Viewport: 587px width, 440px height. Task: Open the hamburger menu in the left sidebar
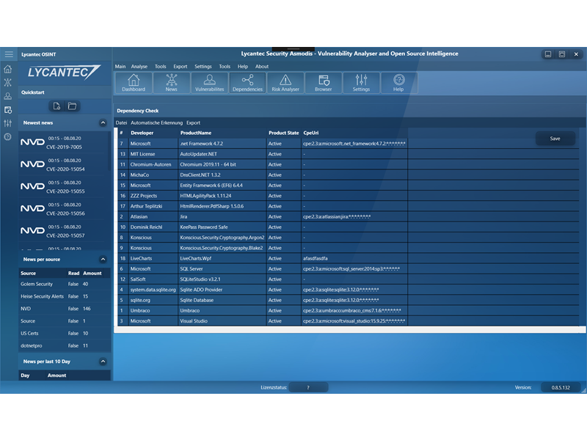coord(9,54)
